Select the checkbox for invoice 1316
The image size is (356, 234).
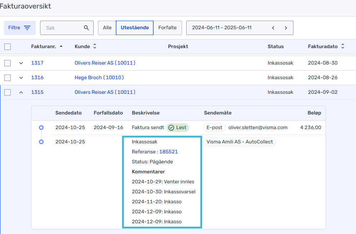coord(8,78)
